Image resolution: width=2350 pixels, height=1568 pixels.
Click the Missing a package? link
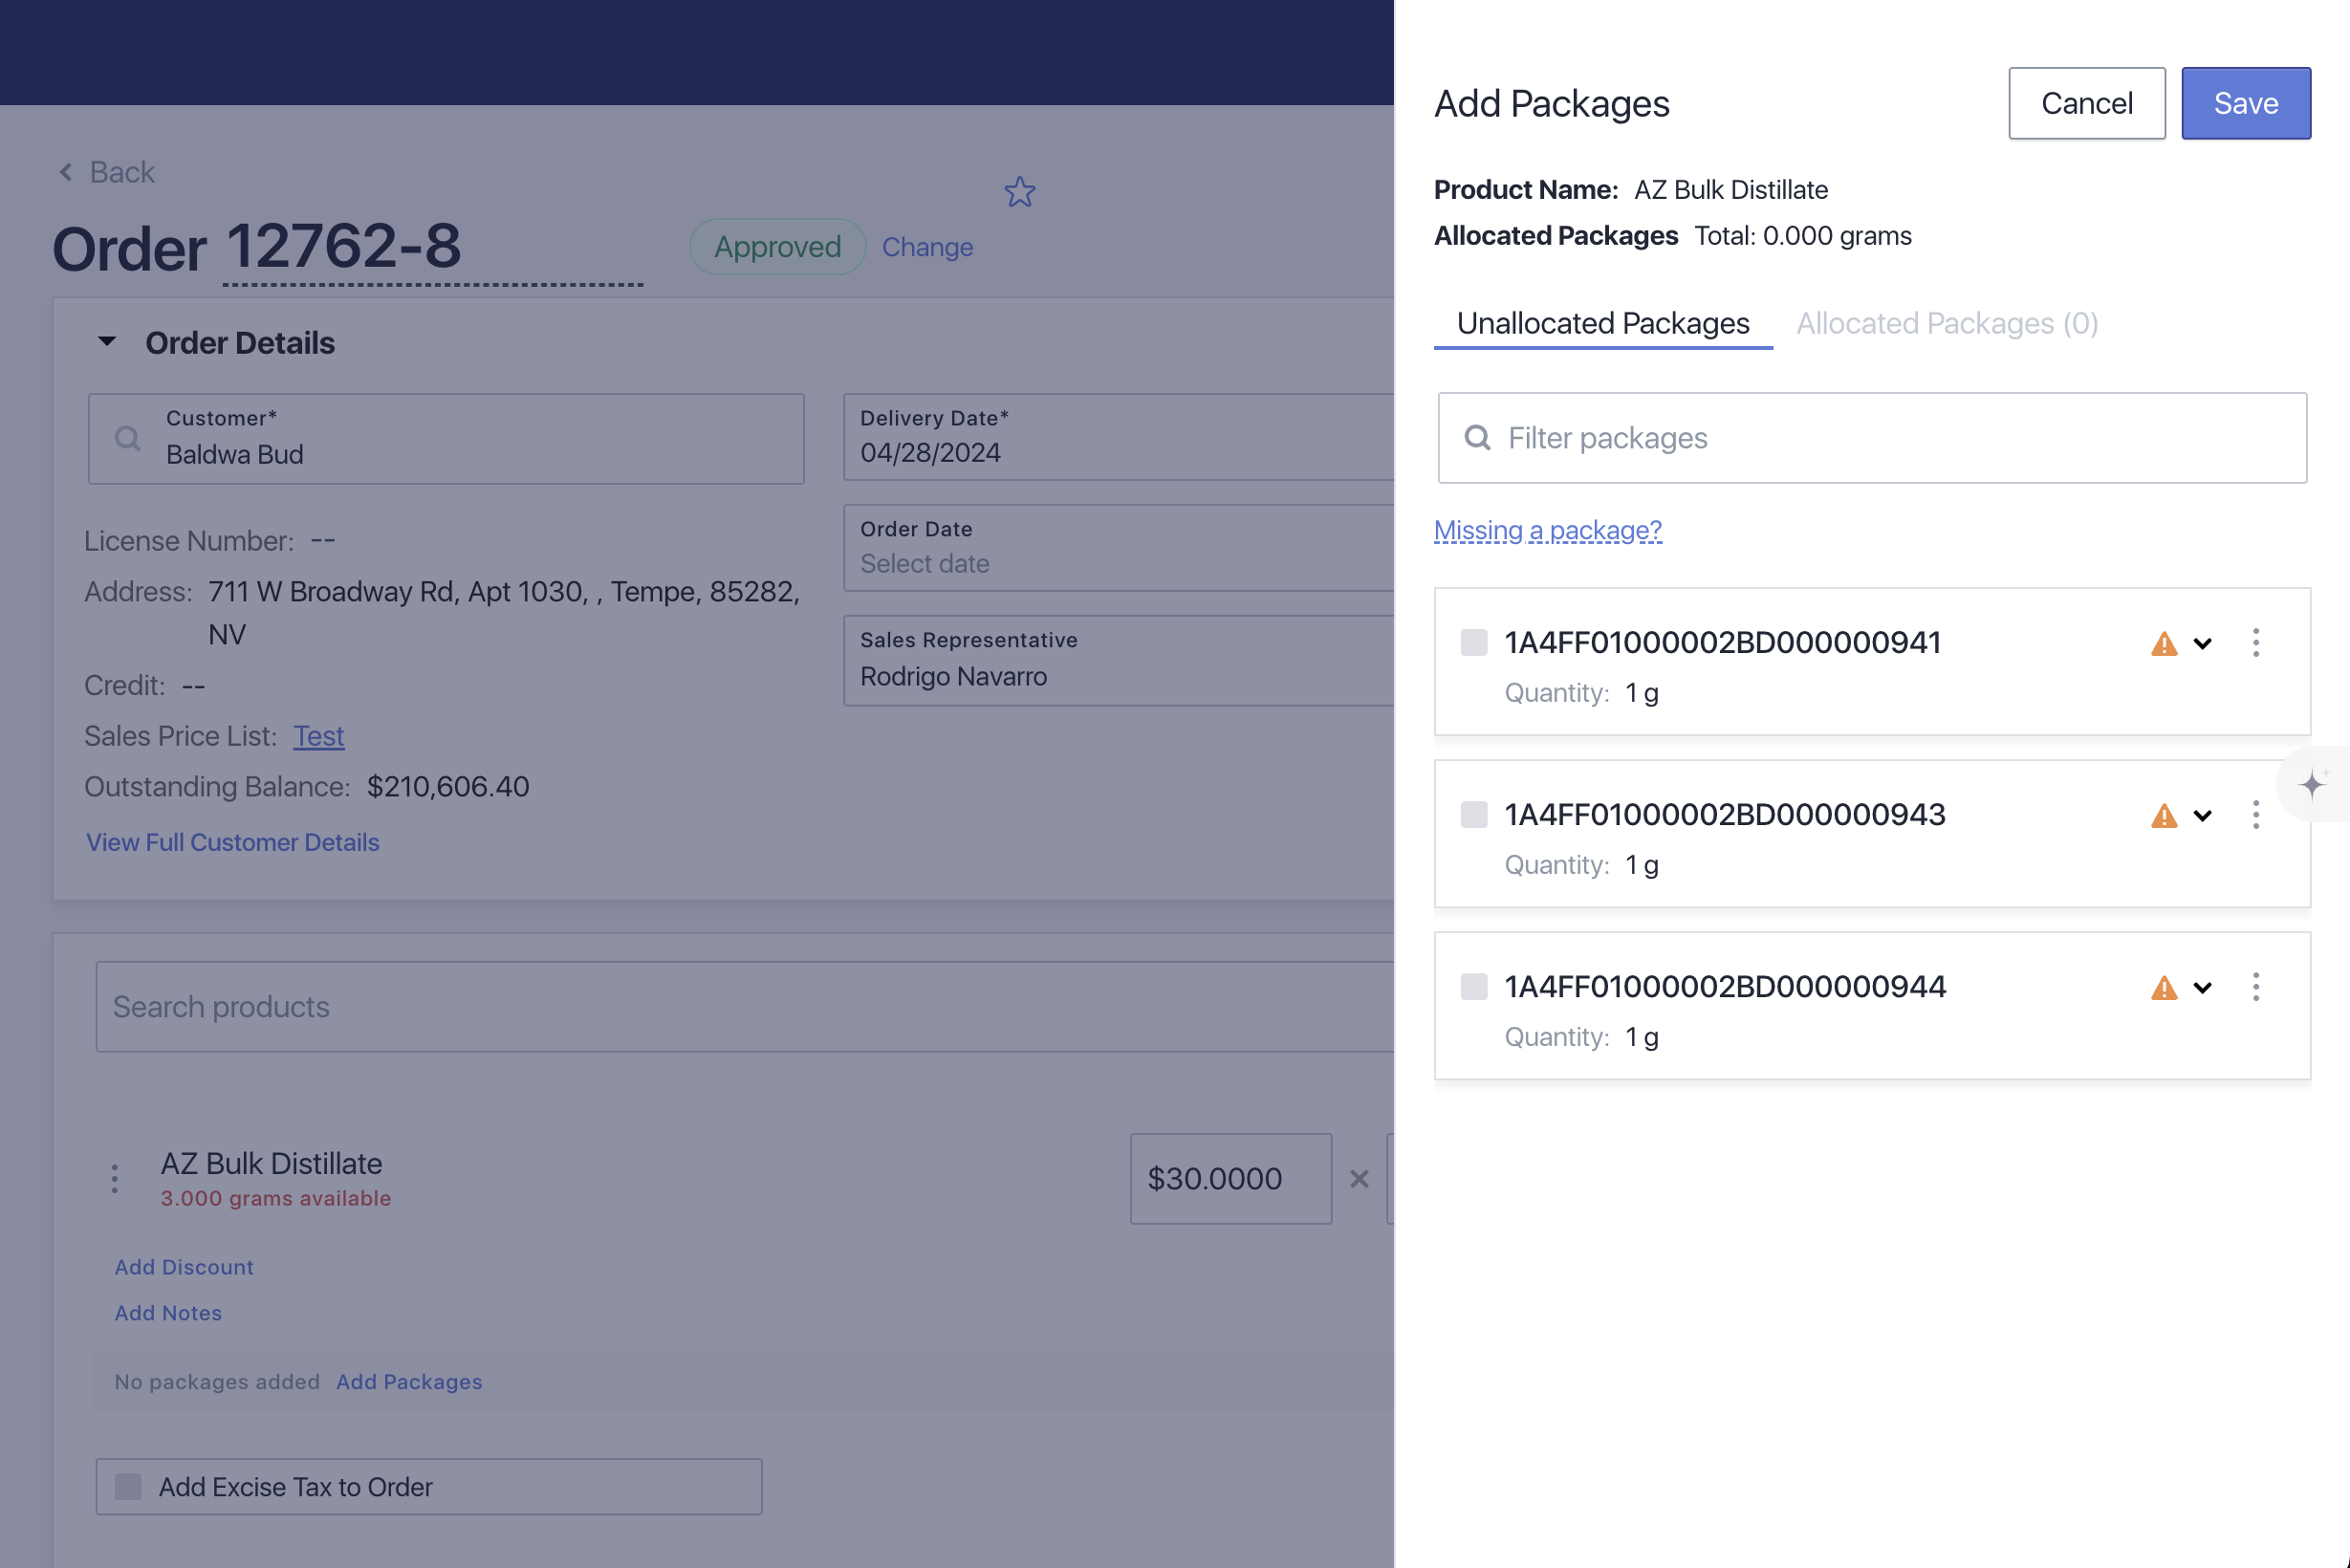tap(1547, 530)
